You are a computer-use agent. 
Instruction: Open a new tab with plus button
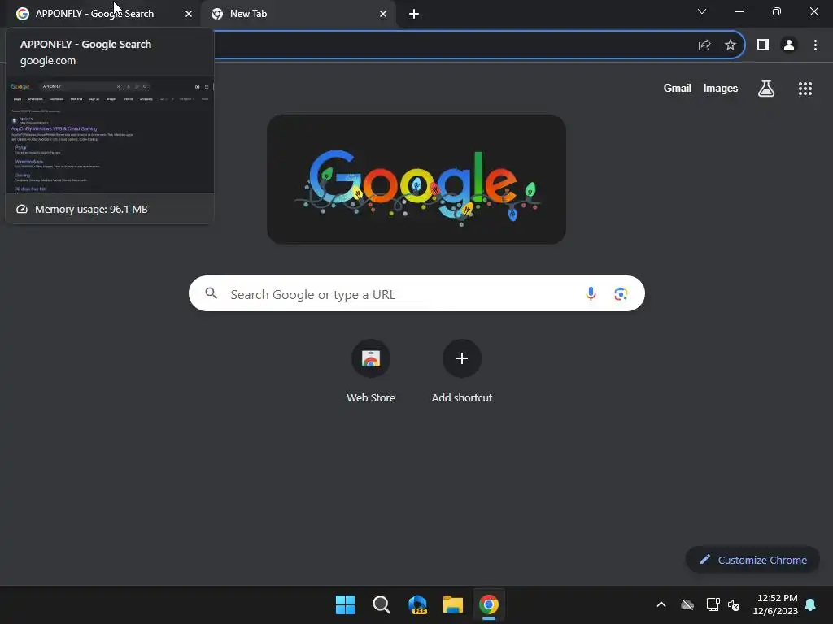414,14
